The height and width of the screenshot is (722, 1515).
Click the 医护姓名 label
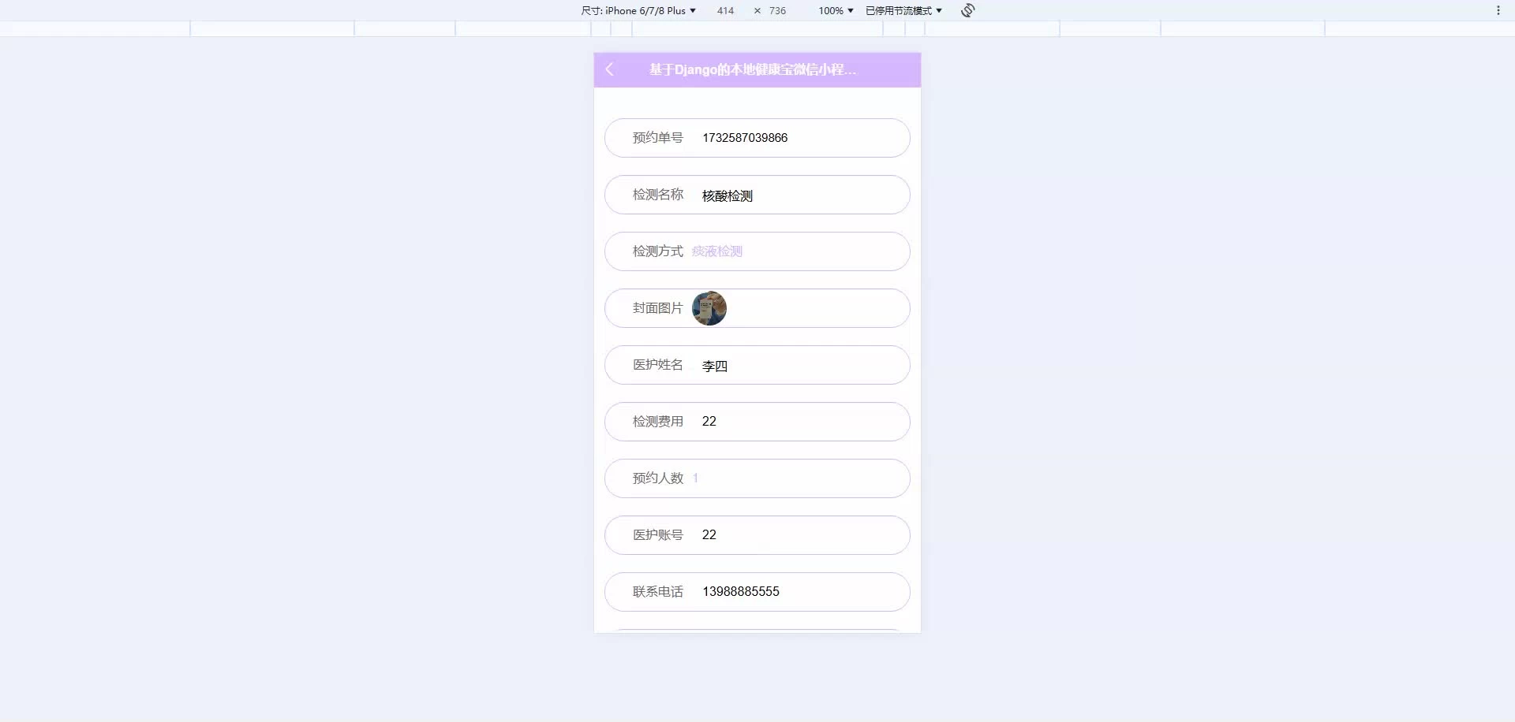pos(657,365)
